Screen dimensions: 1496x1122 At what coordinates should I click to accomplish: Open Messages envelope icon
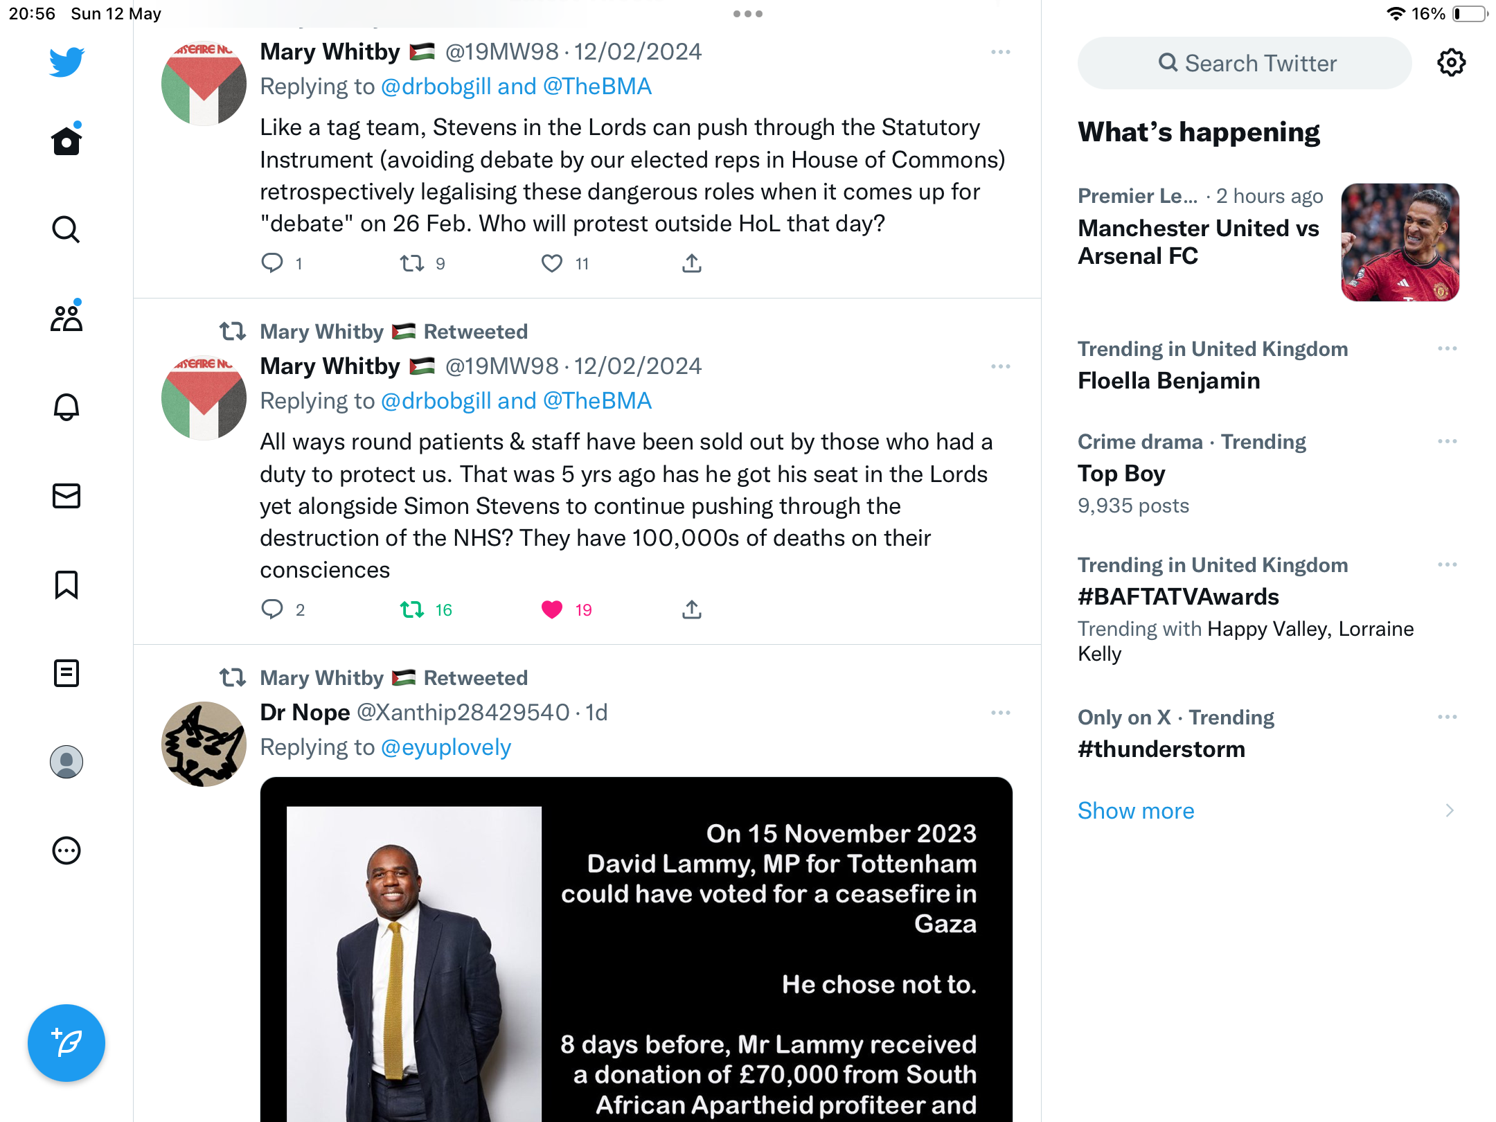click(x=66, y=496)
